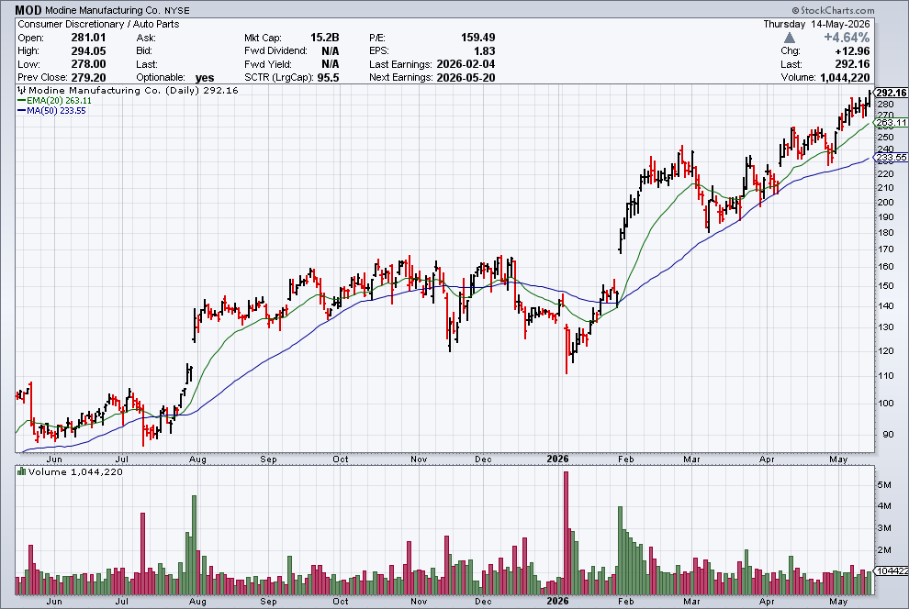Click the Modine Manufacturing Co. title name

[102, 10]
